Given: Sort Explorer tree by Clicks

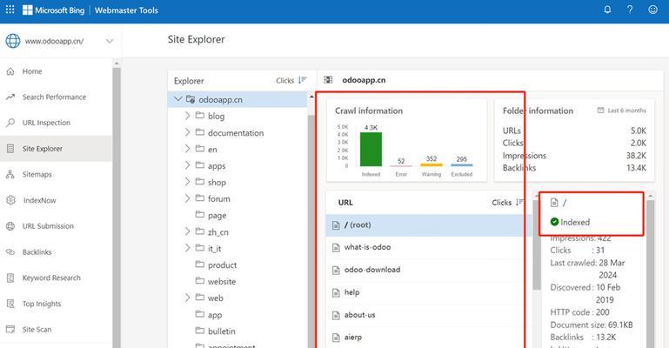Looking at the screenshot, I should 291,80.
